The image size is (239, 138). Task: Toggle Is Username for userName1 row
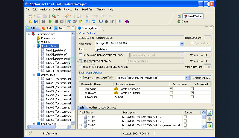(x=171, y=88)
